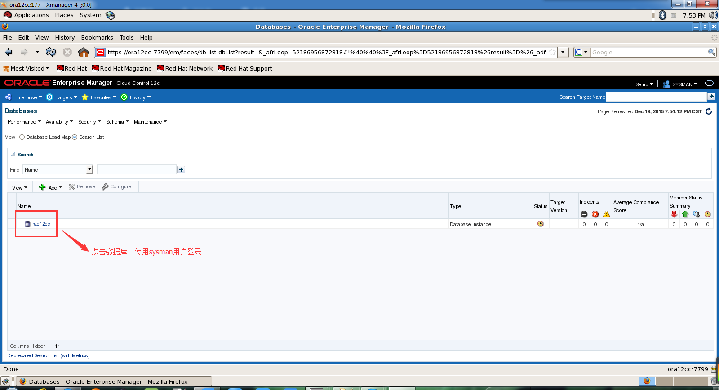The image size is (719, 390).
Task: Click the Find text input field
Action: click(x=137, y=169)
